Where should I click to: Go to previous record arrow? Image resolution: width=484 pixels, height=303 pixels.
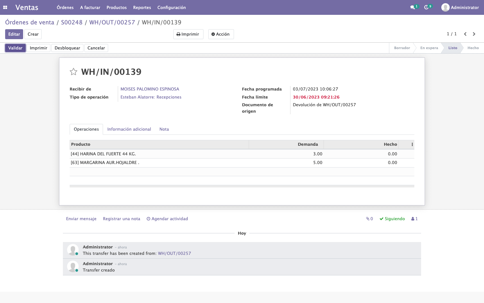[x=465, y=34]
